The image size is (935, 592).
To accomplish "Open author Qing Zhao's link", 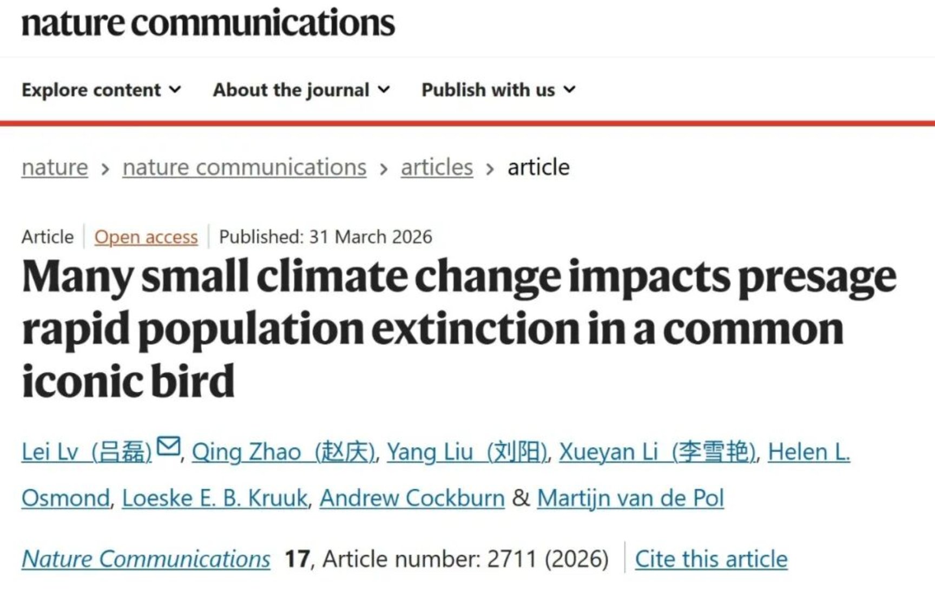I will tap(284, 452).
